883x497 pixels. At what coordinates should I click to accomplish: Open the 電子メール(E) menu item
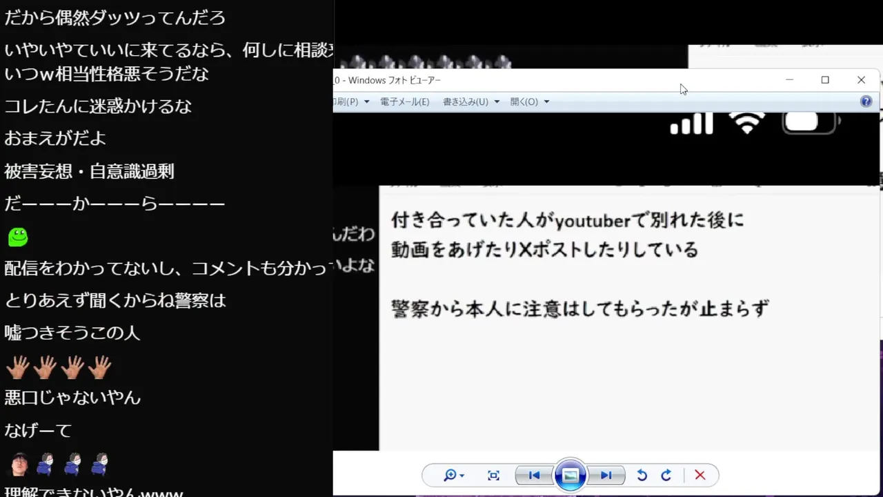click(405, 101)
